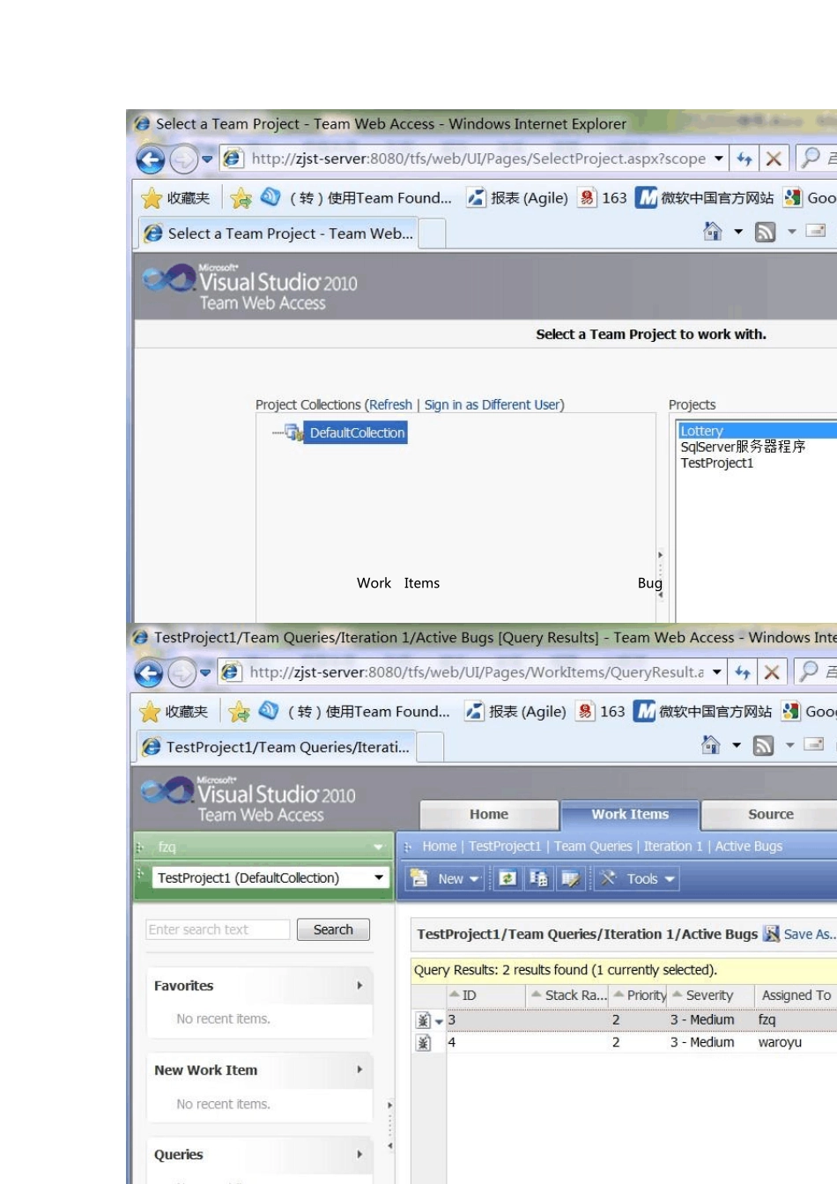Click refresh icon in Select a Team Project address bar
The height and width of the screenshot is (1184, 837).
tap(744, 159)
